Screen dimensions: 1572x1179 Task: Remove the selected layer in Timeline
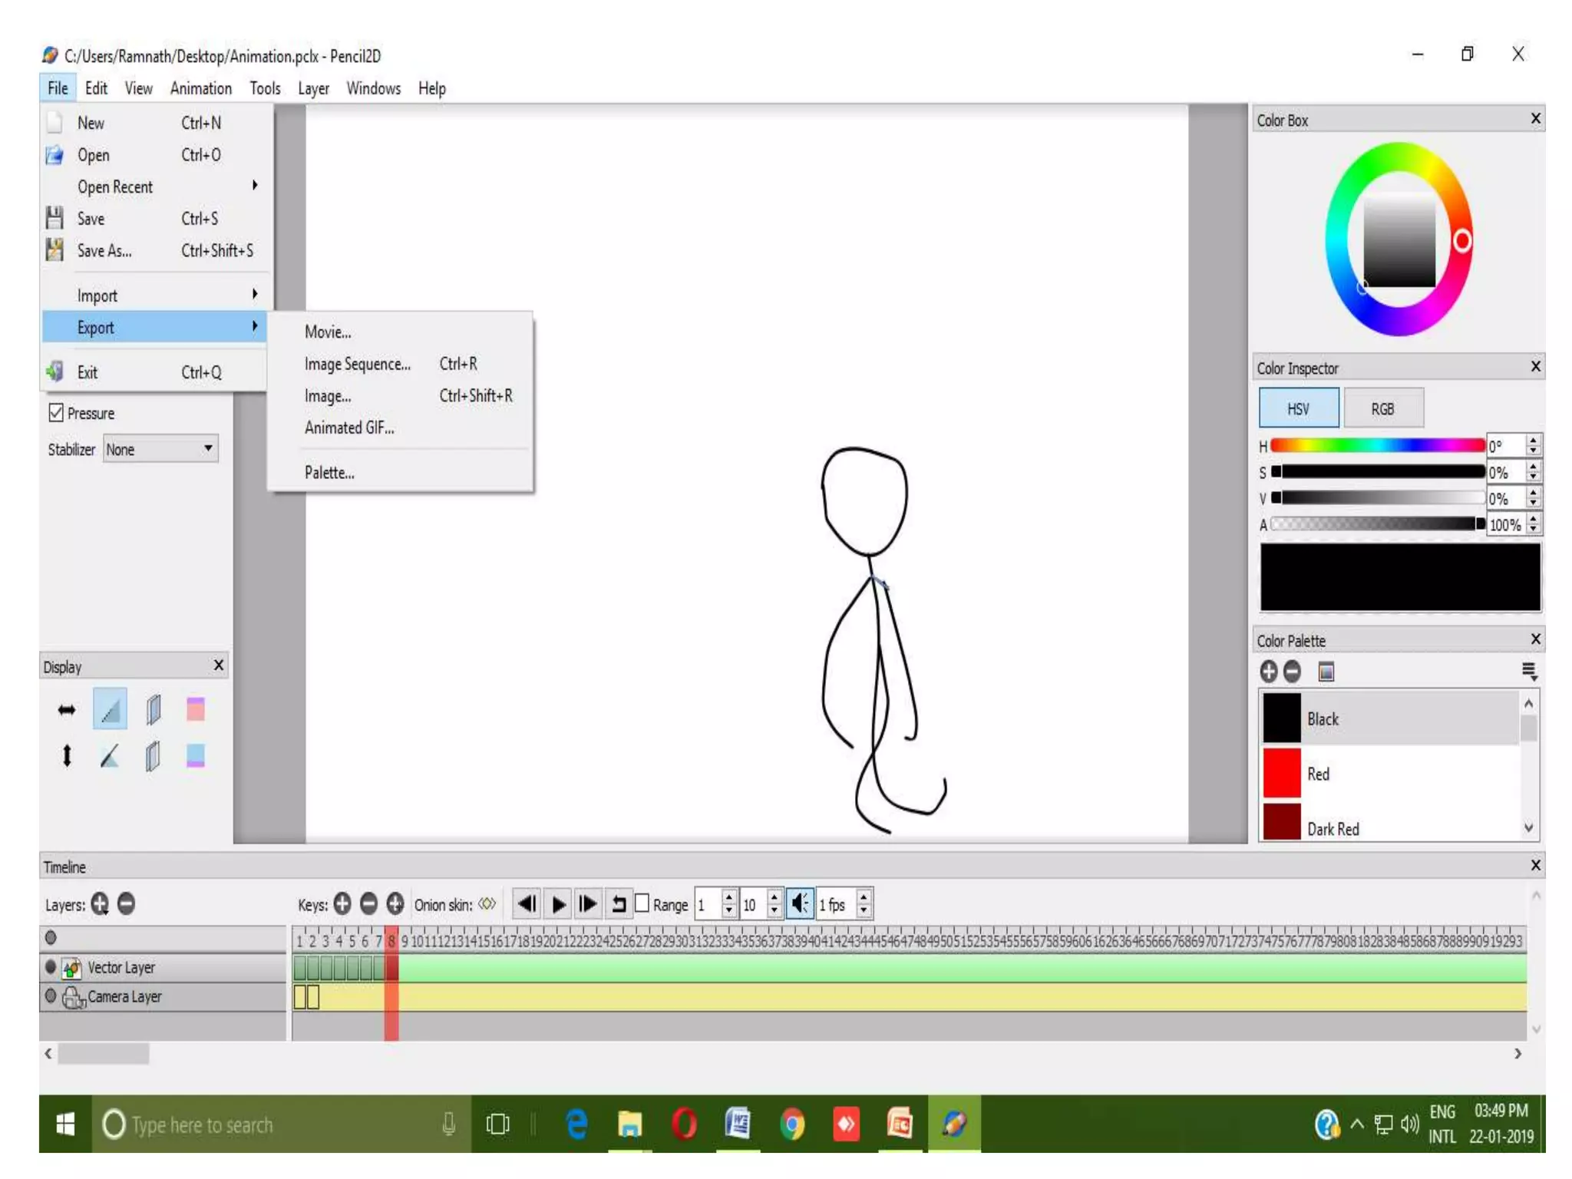click(x=127, y=904)
